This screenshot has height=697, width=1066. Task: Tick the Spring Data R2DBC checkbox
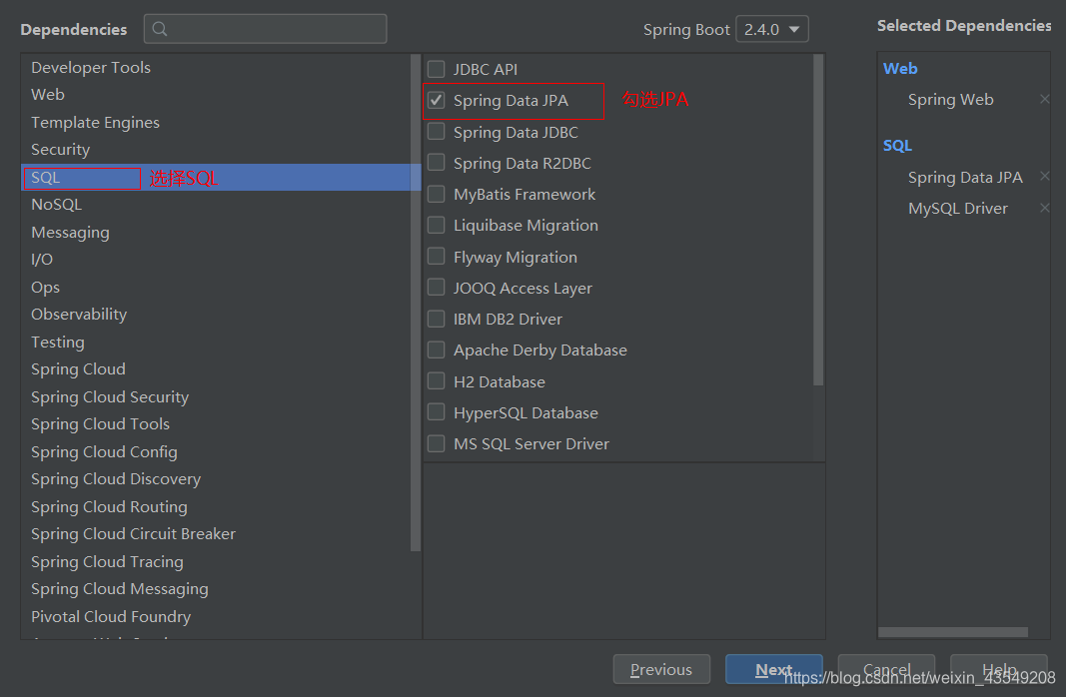point(436,163)
